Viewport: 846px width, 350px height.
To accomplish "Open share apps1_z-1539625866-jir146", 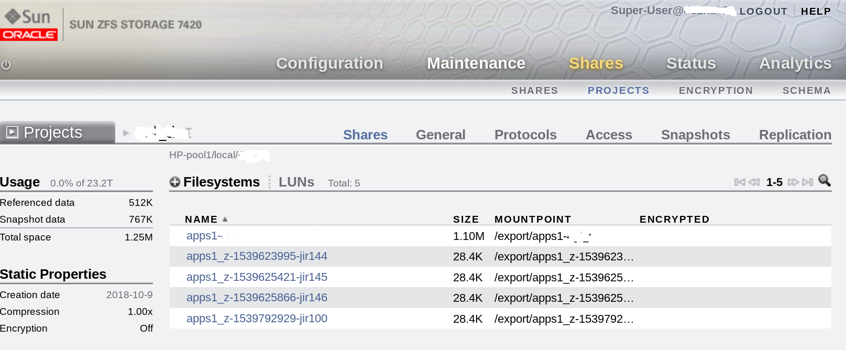I will click(x=257, y=298).
